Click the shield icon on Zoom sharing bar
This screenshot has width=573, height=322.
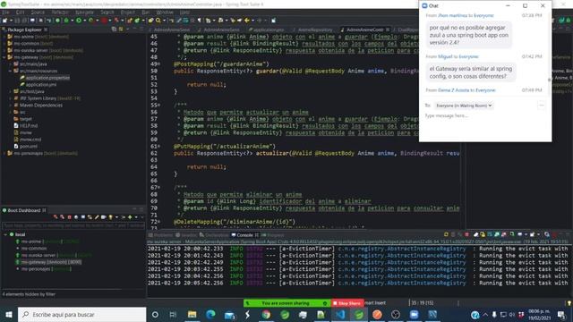pos(325,303)
